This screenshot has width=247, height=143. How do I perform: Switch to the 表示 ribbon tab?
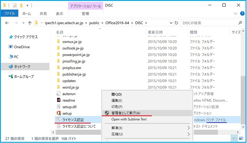[59, 14]
